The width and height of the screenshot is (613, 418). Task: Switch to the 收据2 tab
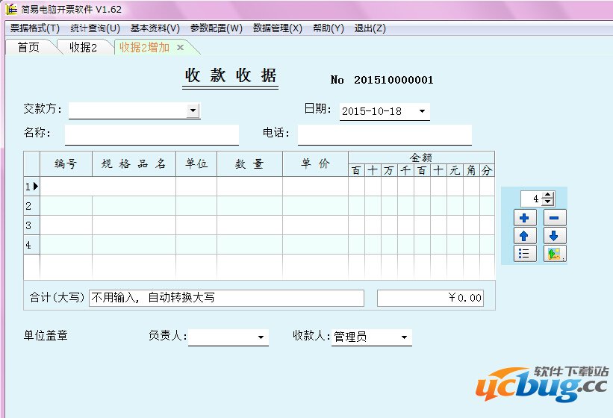click(83, 47)
